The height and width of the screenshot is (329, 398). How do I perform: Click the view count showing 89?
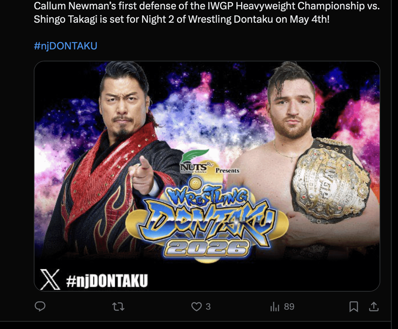pos(289,307)
